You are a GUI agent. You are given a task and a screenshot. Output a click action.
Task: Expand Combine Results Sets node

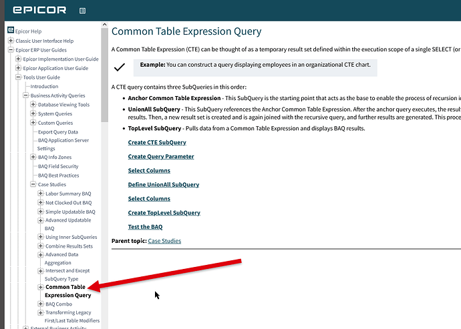(41, 246)
